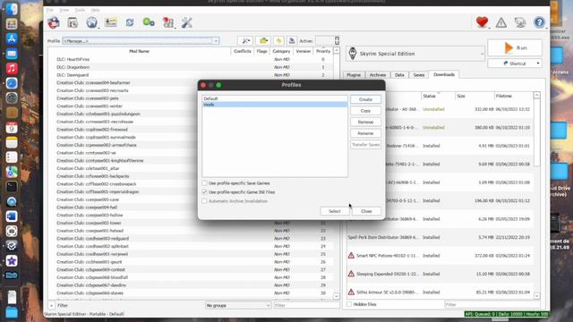Sort downloads by Size column header

tap(475, 96)
